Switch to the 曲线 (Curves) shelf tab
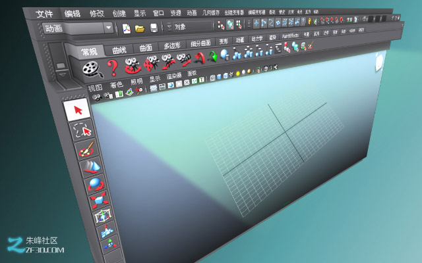Image resolution: width=422 pixels, height=263 pixels. tap(119, 50)
